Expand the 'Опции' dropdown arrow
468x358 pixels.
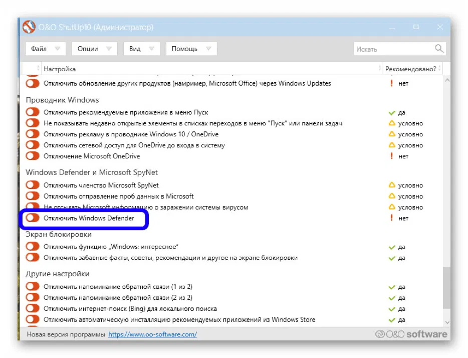(110, 49)
